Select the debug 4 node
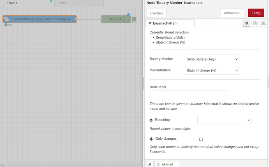The height and width of the screenshot is (167, 269). (115, 19)
